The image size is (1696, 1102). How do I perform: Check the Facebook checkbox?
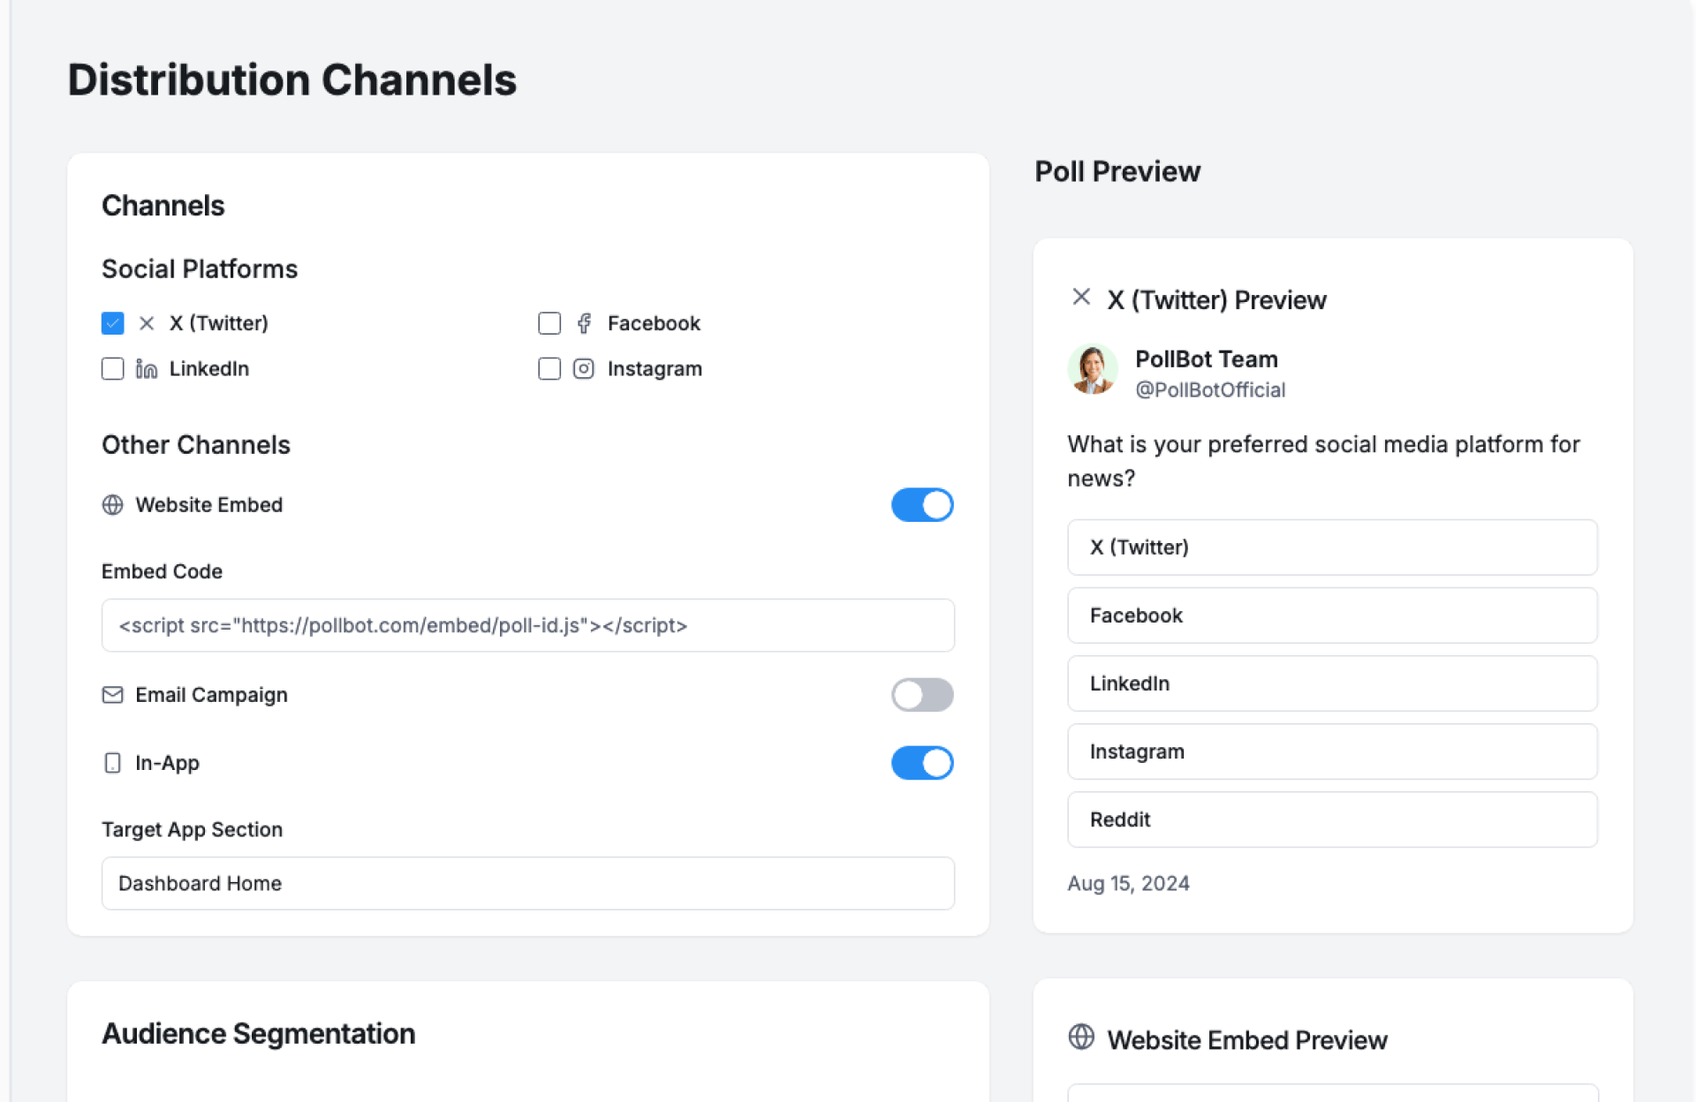549,323
